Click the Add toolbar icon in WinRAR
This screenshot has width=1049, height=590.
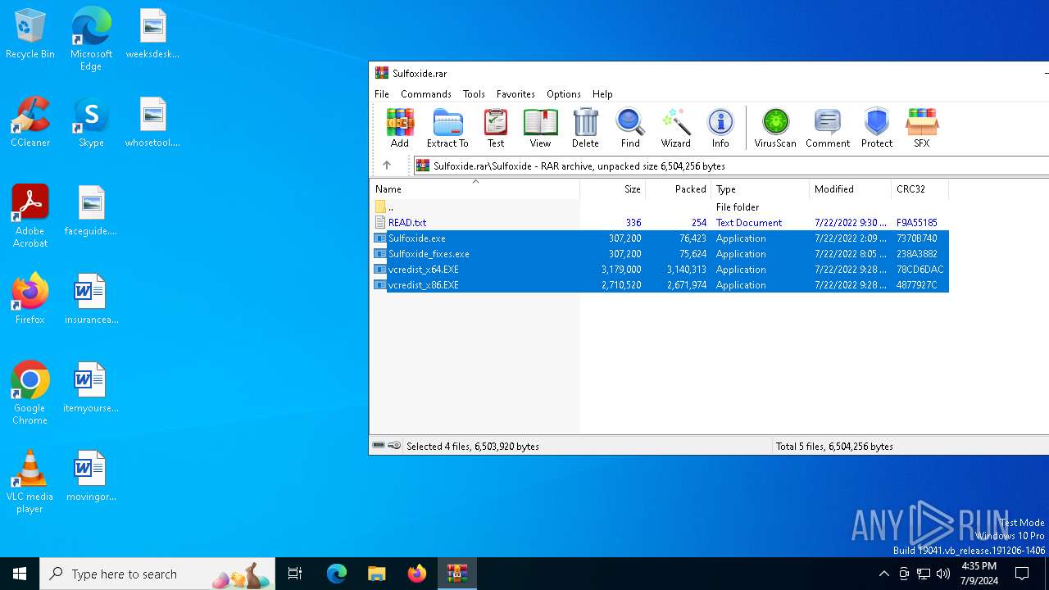(x=399, y=128)
